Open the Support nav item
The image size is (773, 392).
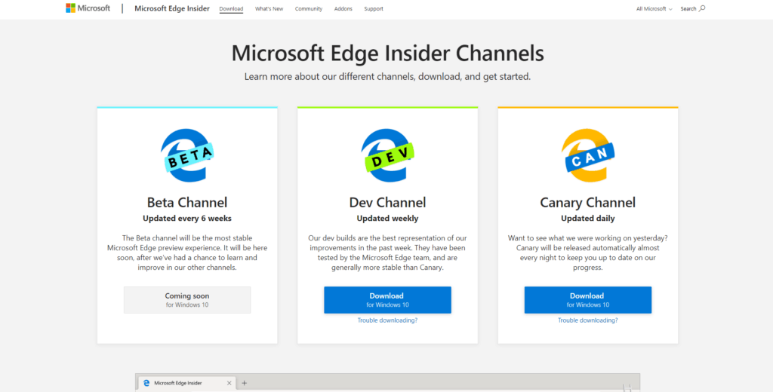pyautogui.click(x=374, y=9)
